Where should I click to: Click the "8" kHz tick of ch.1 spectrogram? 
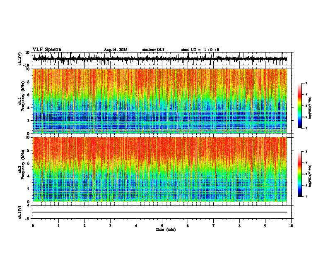click(x=29, y=82)
